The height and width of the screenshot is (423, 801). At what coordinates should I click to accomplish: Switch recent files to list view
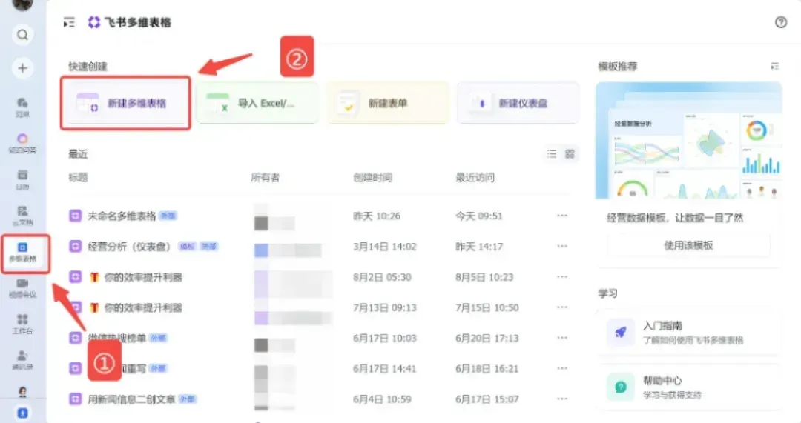pos(552,153)
